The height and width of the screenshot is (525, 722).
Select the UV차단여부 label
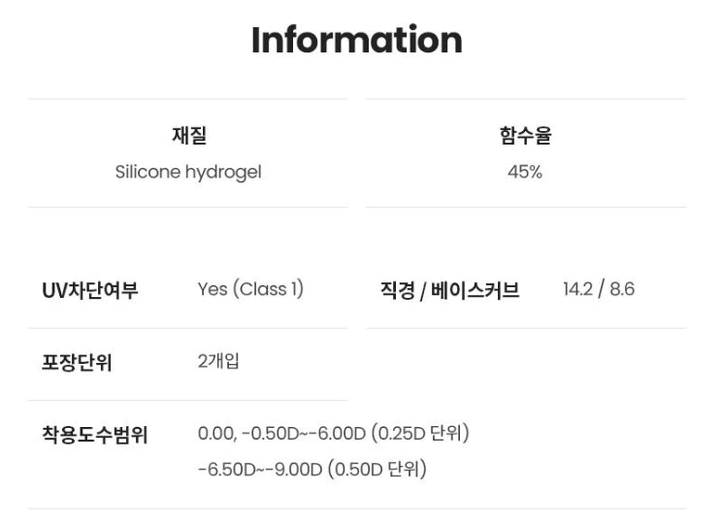click(x=90, y=290)
